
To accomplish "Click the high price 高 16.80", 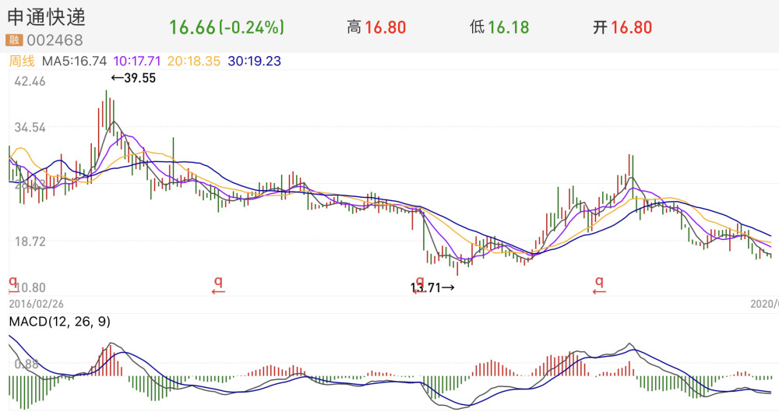I will (376, 27).
